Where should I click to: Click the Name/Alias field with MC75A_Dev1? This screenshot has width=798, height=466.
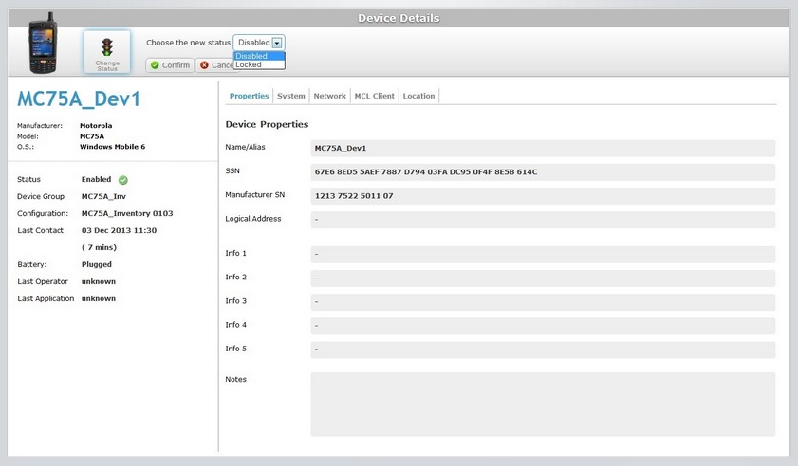tap(543, 149)
